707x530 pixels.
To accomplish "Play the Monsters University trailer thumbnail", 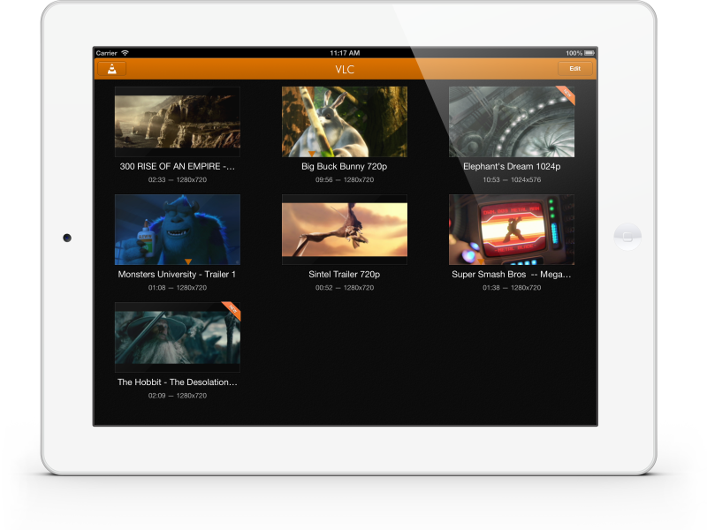I will tap(178, 230).
